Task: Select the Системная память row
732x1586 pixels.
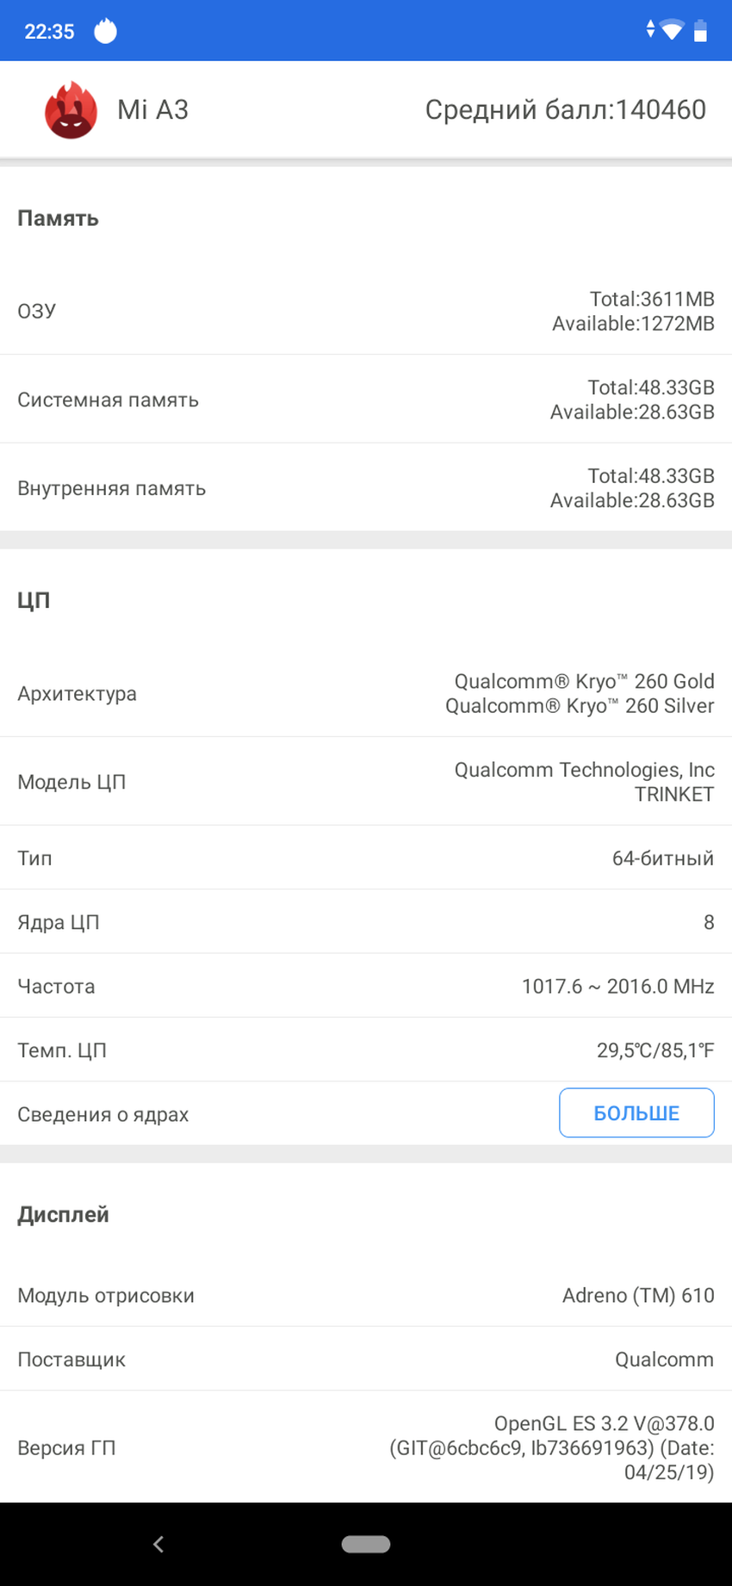Action: tap(366, 400)
